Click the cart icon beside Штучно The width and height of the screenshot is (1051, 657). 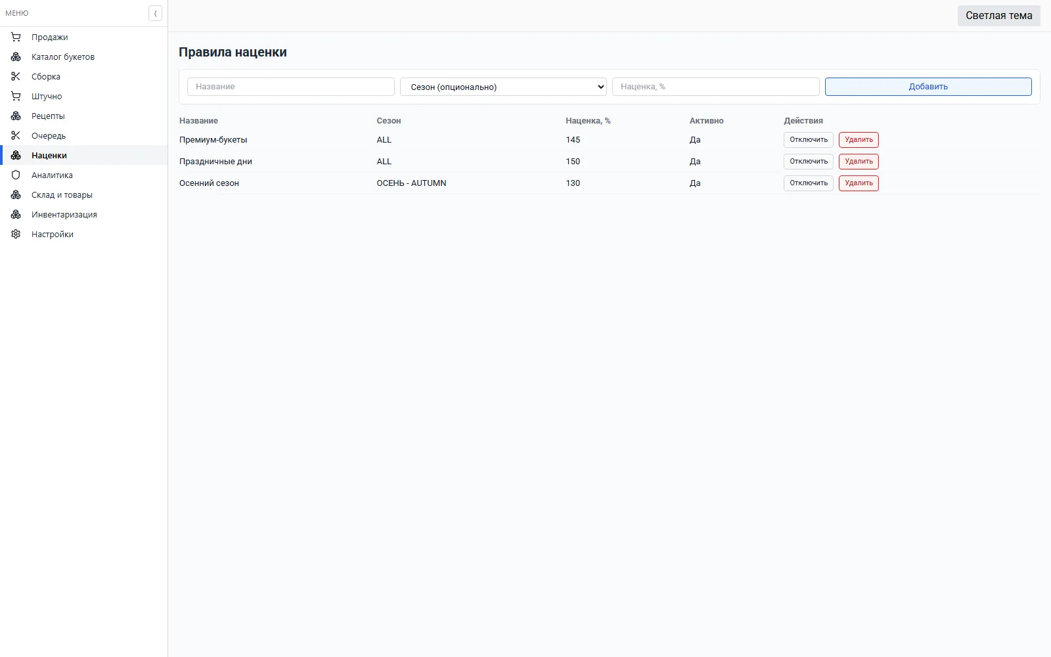(16, 96)
